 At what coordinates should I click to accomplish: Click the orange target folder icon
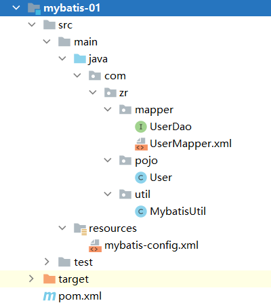(x=49, y=279)
